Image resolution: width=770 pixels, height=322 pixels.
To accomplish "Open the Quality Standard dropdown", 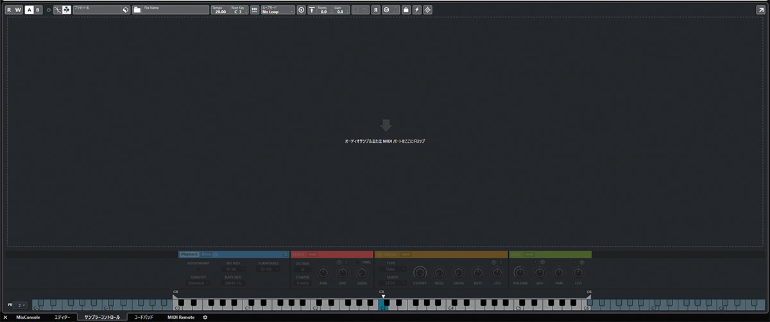I will pyautogui.click(x=198, y=283).
